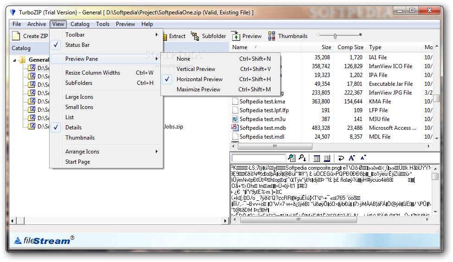Decrease preview font size small A icon

[x=363, y=157]
